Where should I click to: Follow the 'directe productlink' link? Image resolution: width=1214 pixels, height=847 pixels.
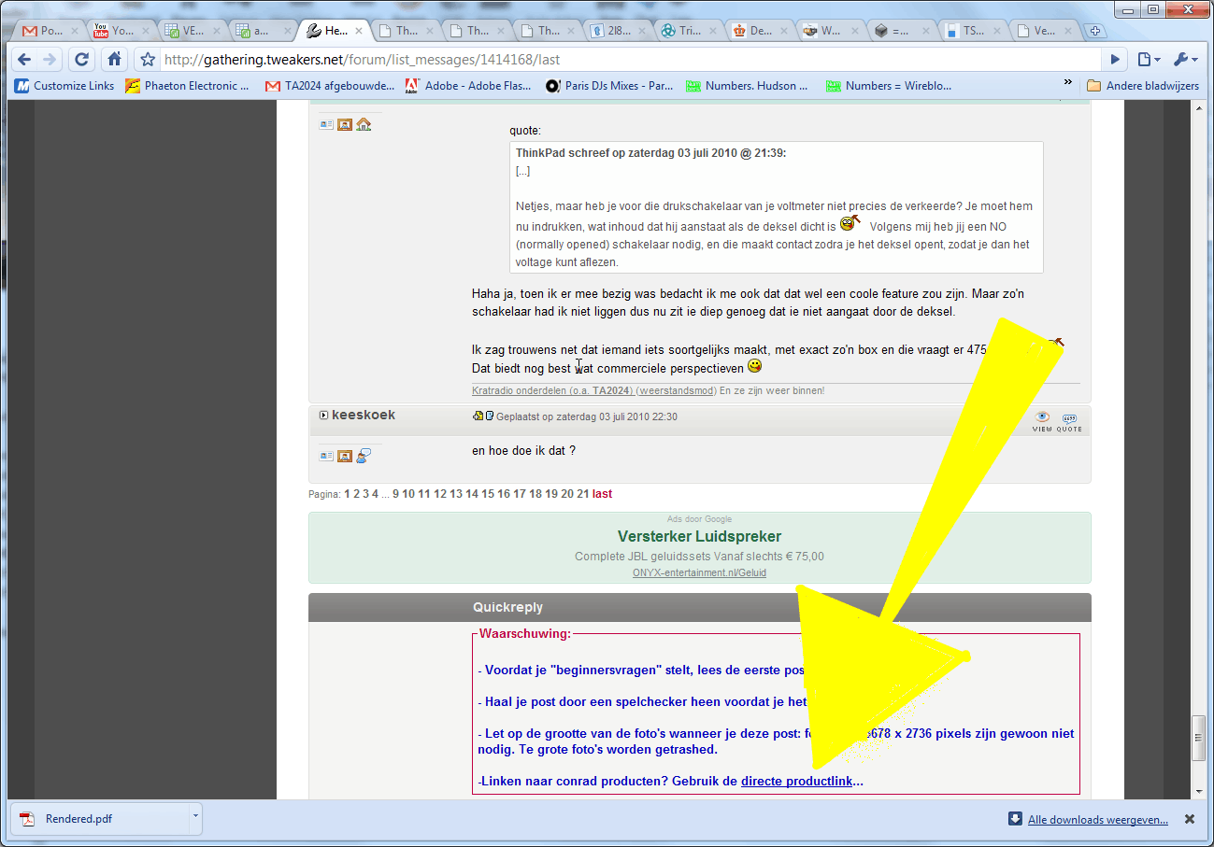coord(796,781)
